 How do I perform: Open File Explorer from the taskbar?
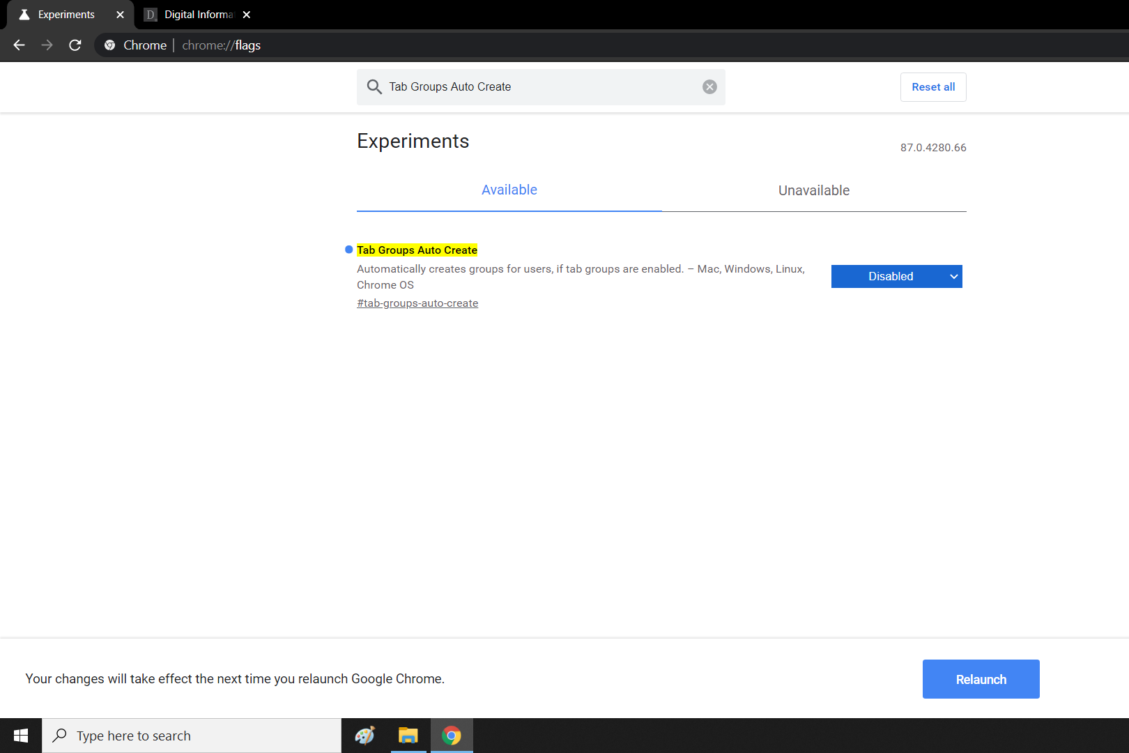click(408, 736)
